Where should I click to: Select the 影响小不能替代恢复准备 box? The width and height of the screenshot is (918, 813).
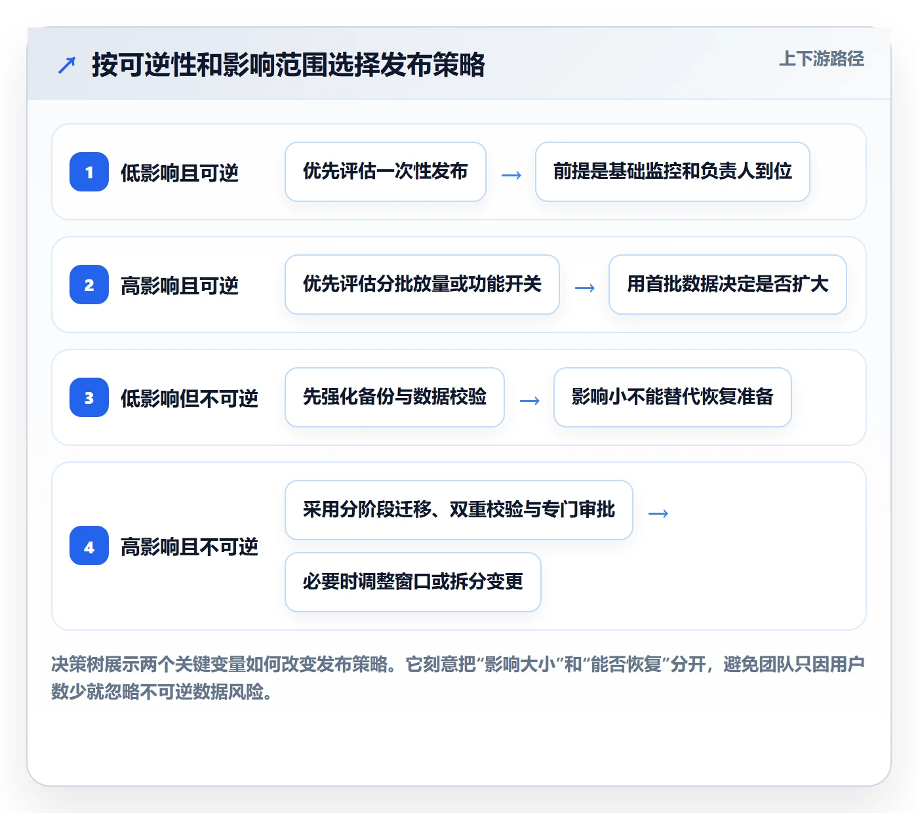point(673,397)
